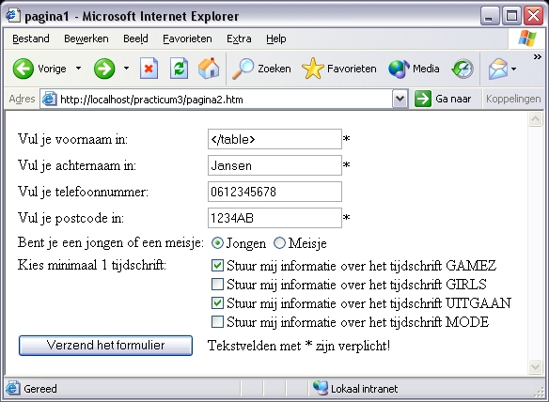This screenshot has height=402, width=549.
Task: Click the green Vorige back arrow
Action: [x=24, y=69]
